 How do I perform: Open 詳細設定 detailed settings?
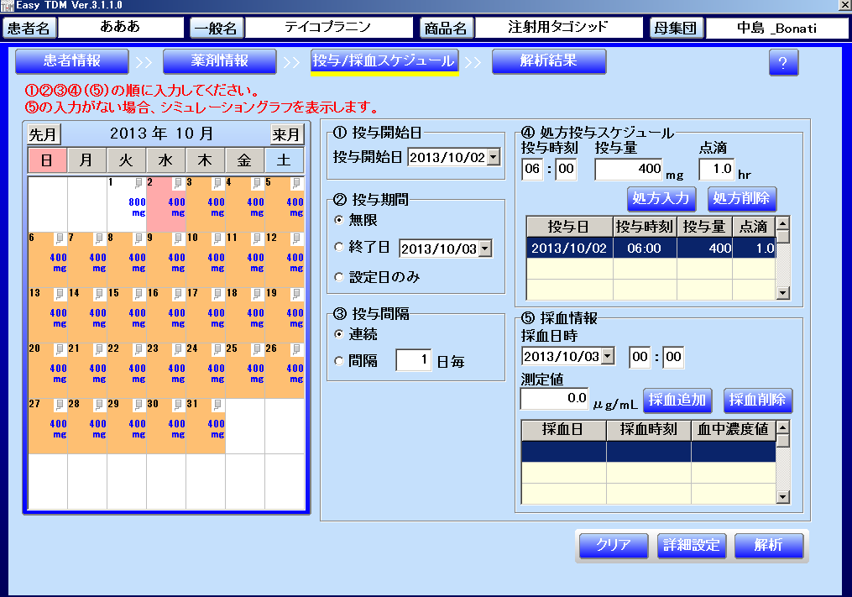[x=691, y=545]
